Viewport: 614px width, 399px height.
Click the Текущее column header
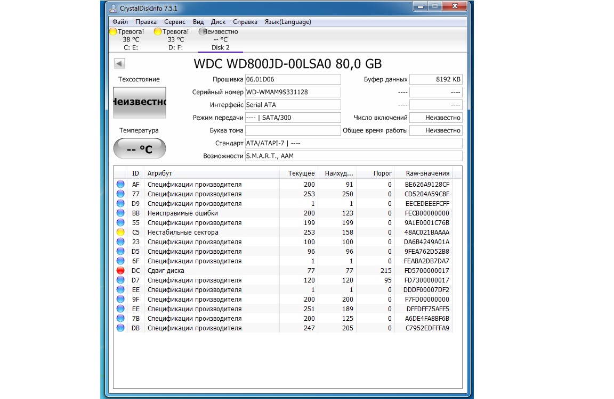(x=298, y=173)
